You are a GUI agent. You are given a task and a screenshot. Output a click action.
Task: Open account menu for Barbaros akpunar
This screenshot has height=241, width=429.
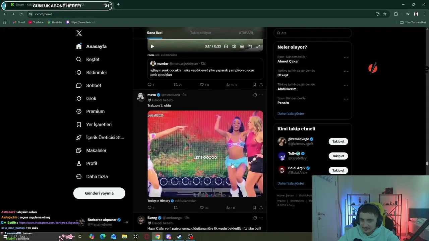[x=126, y=222]
